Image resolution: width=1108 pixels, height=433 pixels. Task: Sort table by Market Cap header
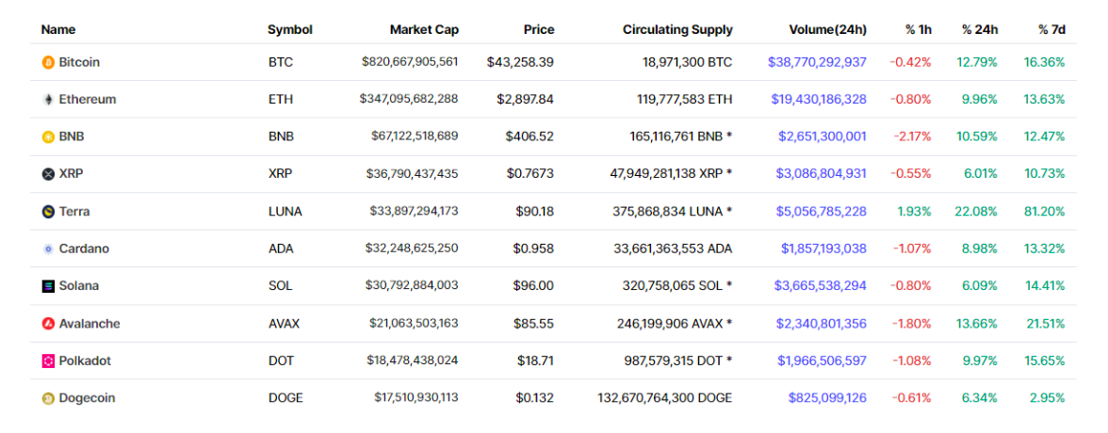[x=424, y=29]
